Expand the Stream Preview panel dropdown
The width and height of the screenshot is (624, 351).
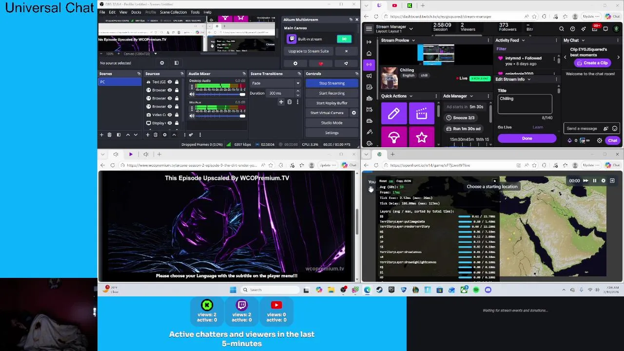point(413,40)
